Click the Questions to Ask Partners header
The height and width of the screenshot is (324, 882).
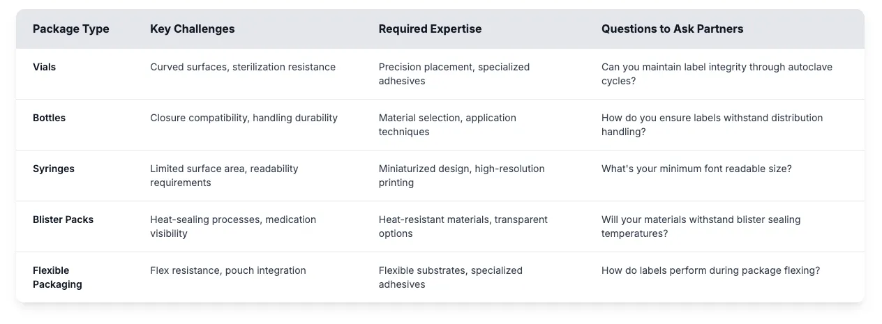(672, 29)
